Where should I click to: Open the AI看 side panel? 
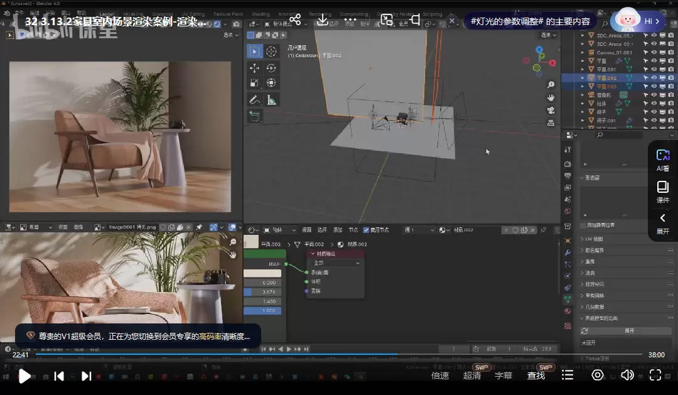663,161
